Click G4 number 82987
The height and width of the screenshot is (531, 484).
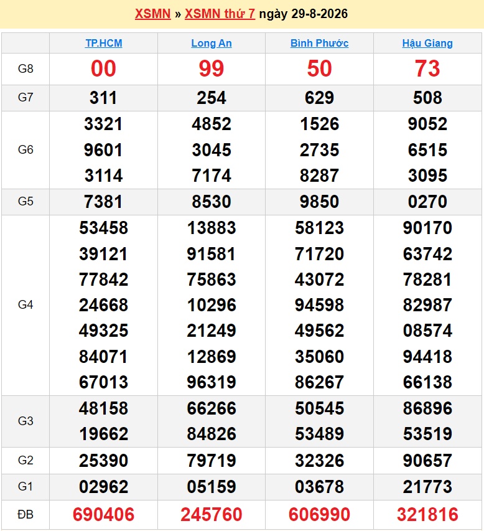[427, 305]
